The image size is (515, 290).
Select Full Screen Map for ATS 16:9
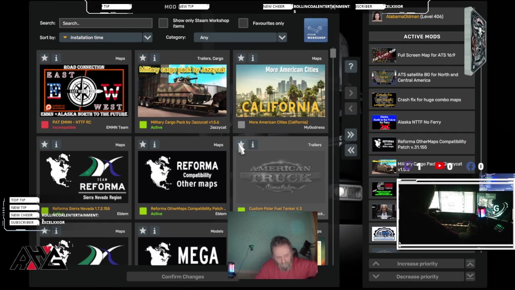coord(422,55)
